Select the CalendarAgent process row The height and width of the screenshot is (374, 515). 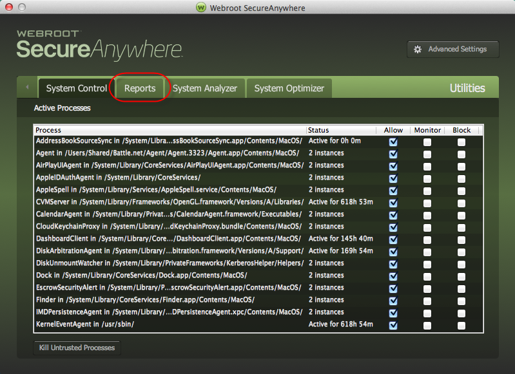(x=258, y=214)
